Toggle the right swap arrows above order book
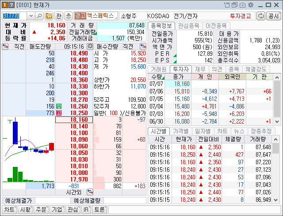The width and height of the screenshot is (283, 216). pyautogui.click(x=143, y=46)
